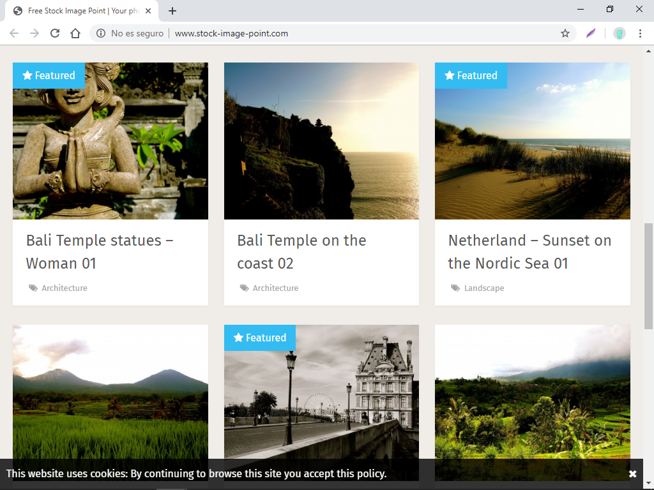The height and width of the screenshot is (490, 654).
Task: Close the Chrome window
Action: 639,9
